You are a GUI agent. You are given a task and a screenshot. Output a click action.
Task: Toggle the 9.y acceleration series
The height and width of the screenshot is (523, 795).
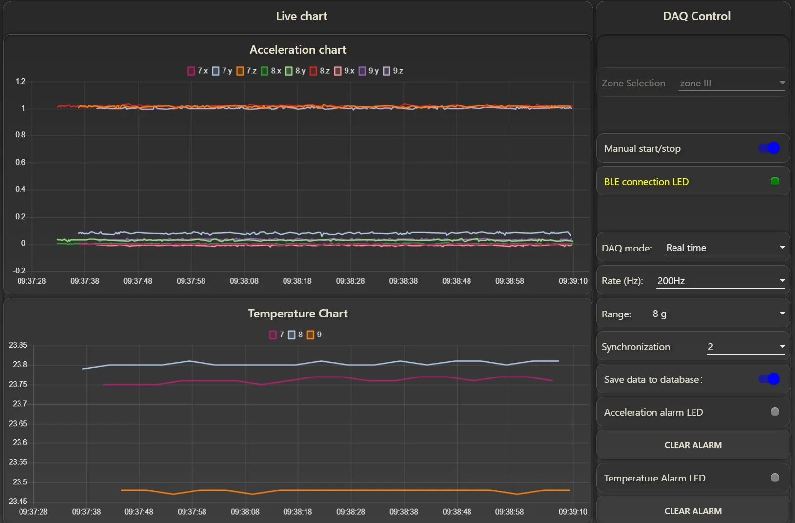(x=368, y=71)
